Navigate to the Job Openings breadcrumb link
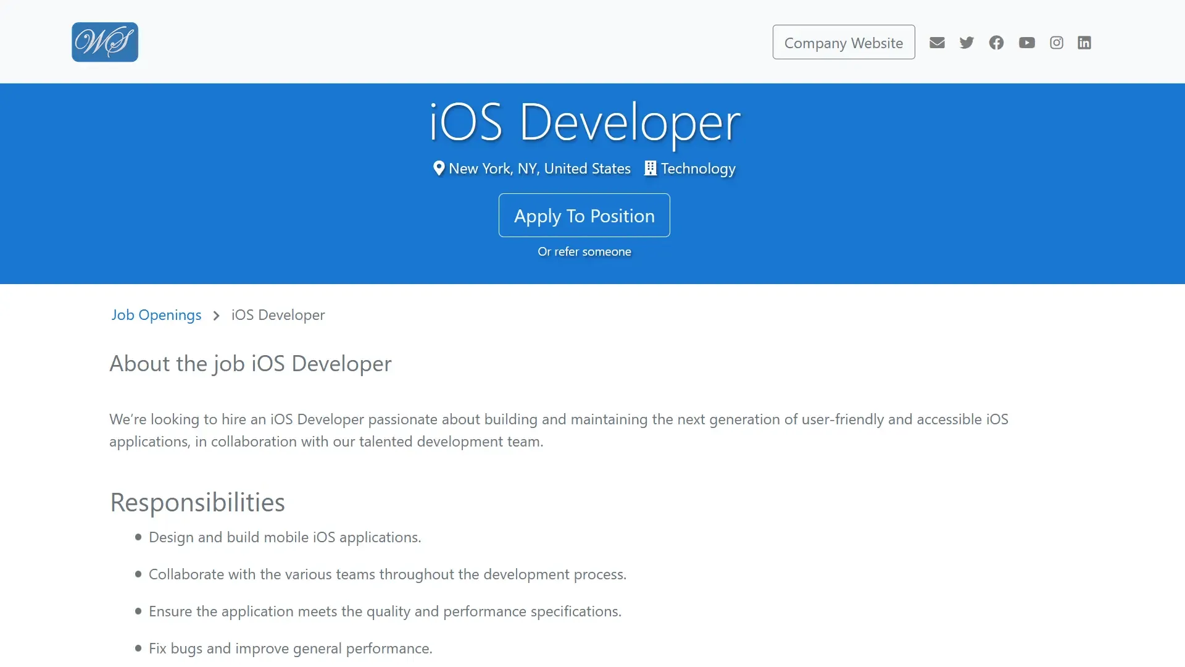 156,315
